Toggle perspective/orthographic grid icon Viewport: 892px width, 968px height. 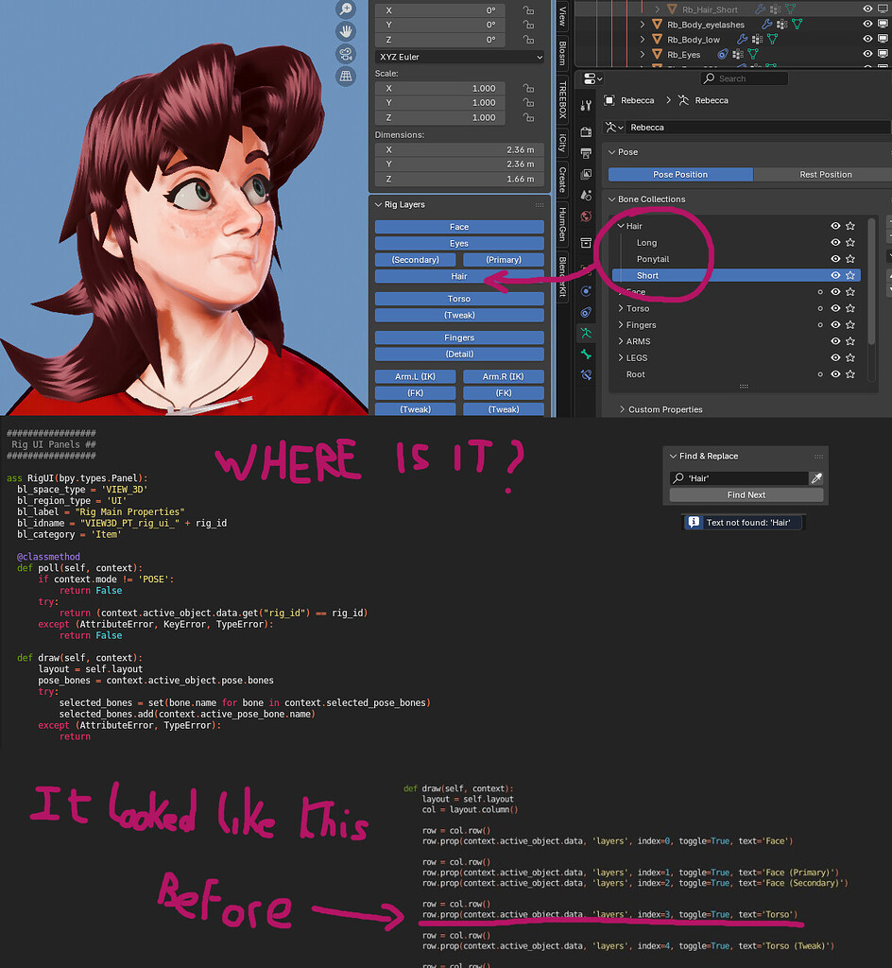pos(346,76)
